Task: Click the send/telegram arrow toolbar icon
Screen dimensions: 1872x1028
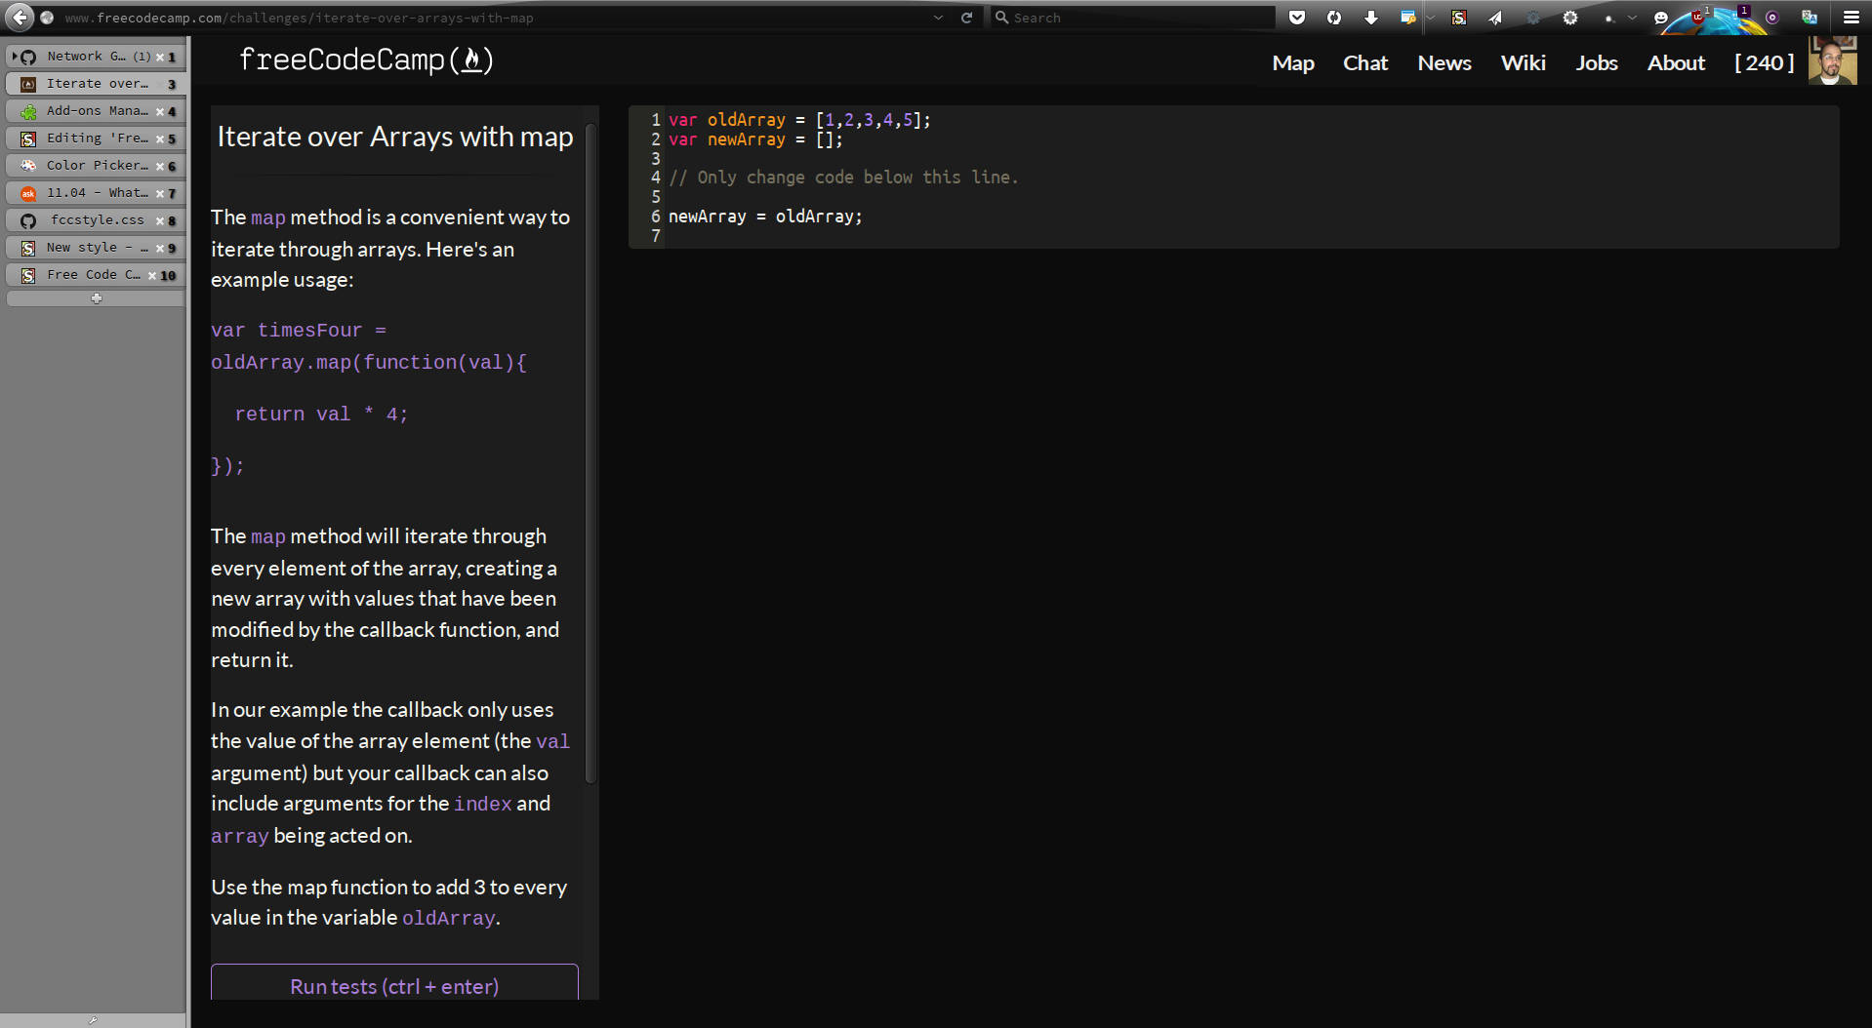Action: (x=1495, y=18)
